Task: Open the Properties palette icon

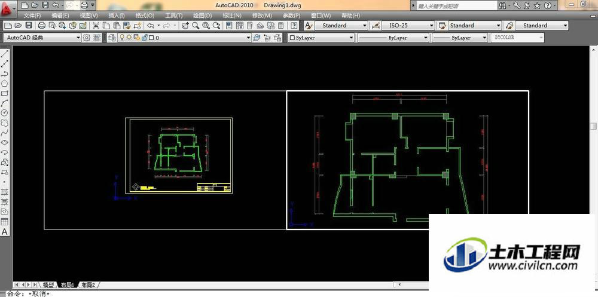Action: (x=229, y=26)
